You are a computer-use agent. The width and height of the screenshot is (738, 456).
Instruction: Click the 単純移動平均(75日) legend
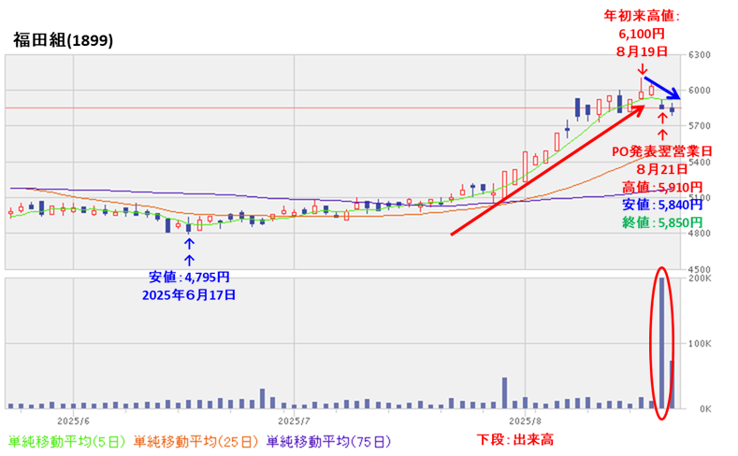[329, 442]
